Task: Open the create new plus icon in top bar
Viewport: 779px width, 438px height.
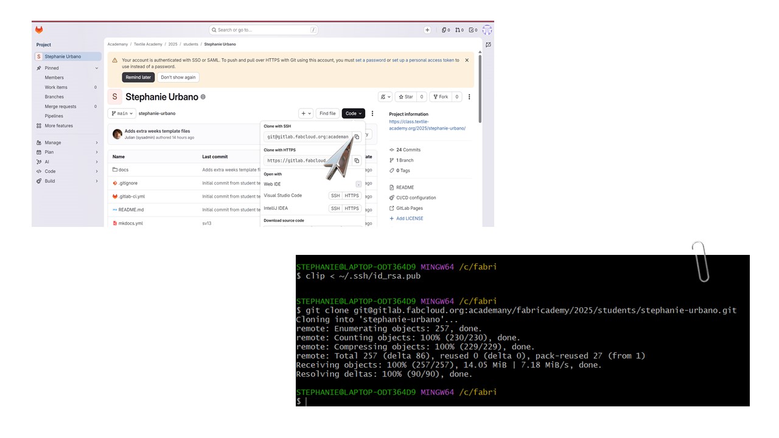Action: coord(427,30)
